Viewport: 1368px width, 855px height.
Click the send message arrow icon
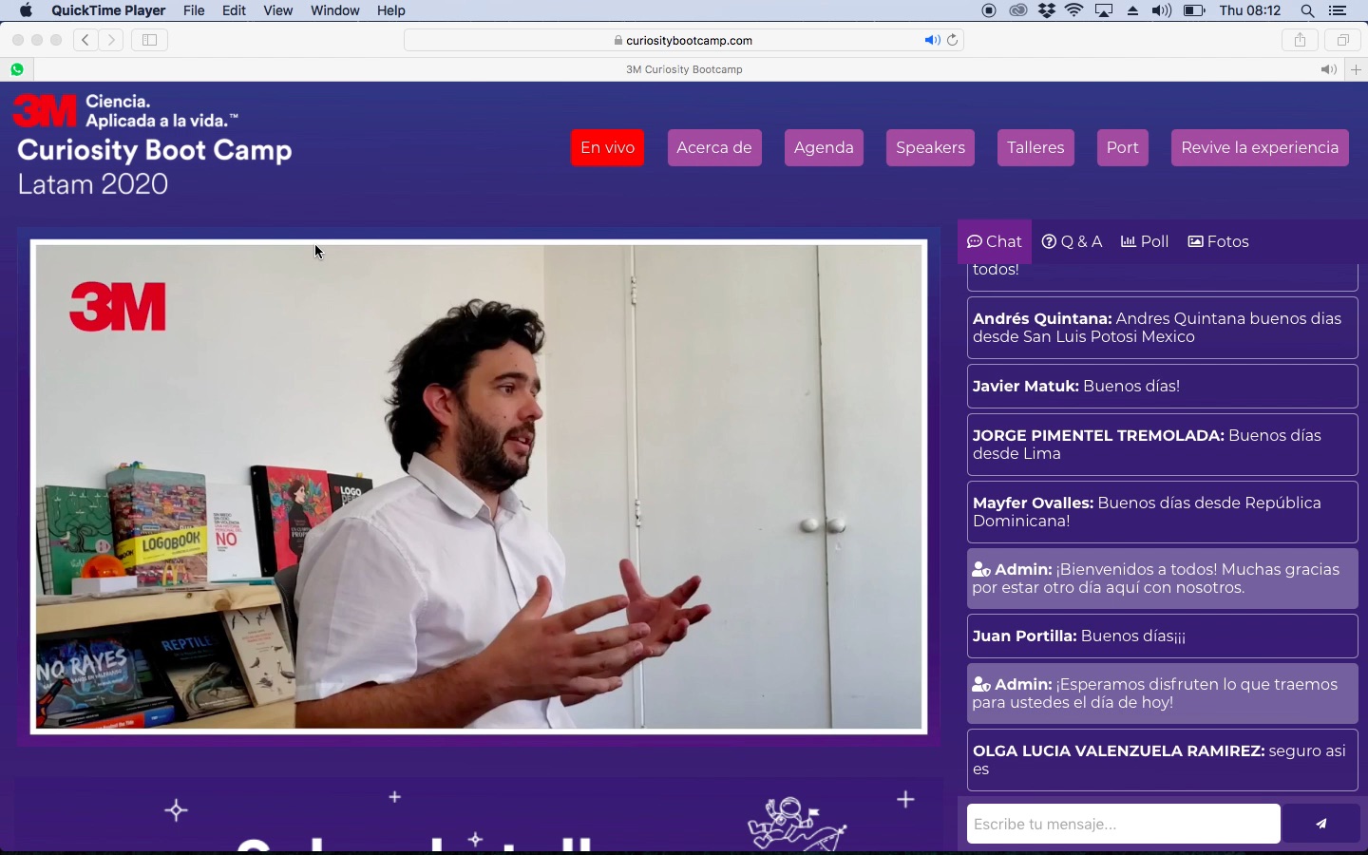point(1320,825)
